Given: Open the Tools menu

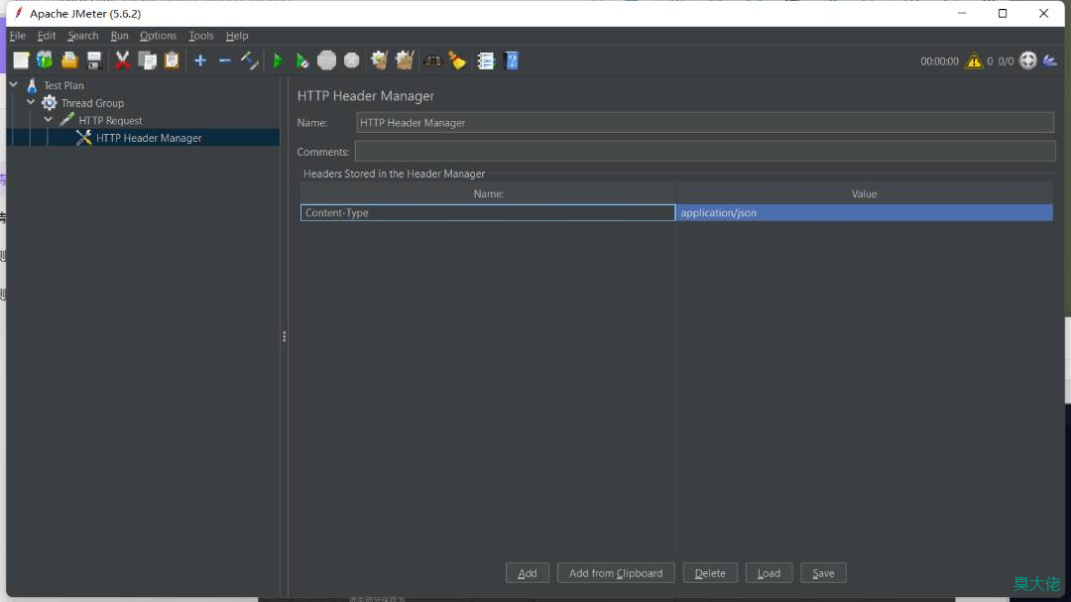Looking at the screenshot, I should pos(200,36).
